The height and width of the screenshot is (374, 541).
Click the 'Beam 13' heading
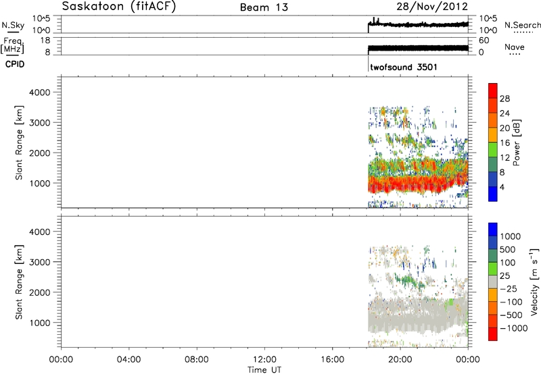pyautogui.click(x=264, y=7)
